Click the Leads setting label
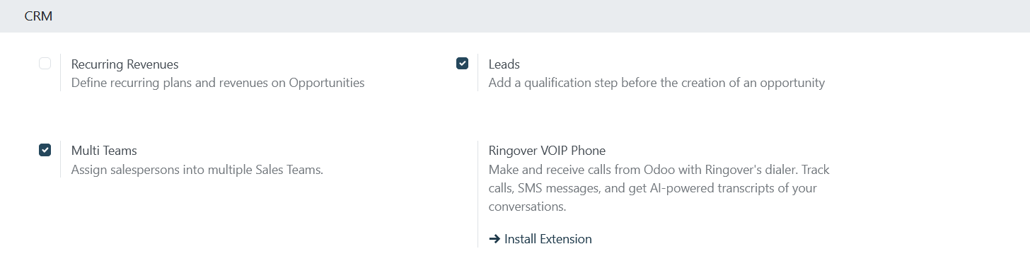Screen dimensions: 1030x273 (x=504, y=64)
